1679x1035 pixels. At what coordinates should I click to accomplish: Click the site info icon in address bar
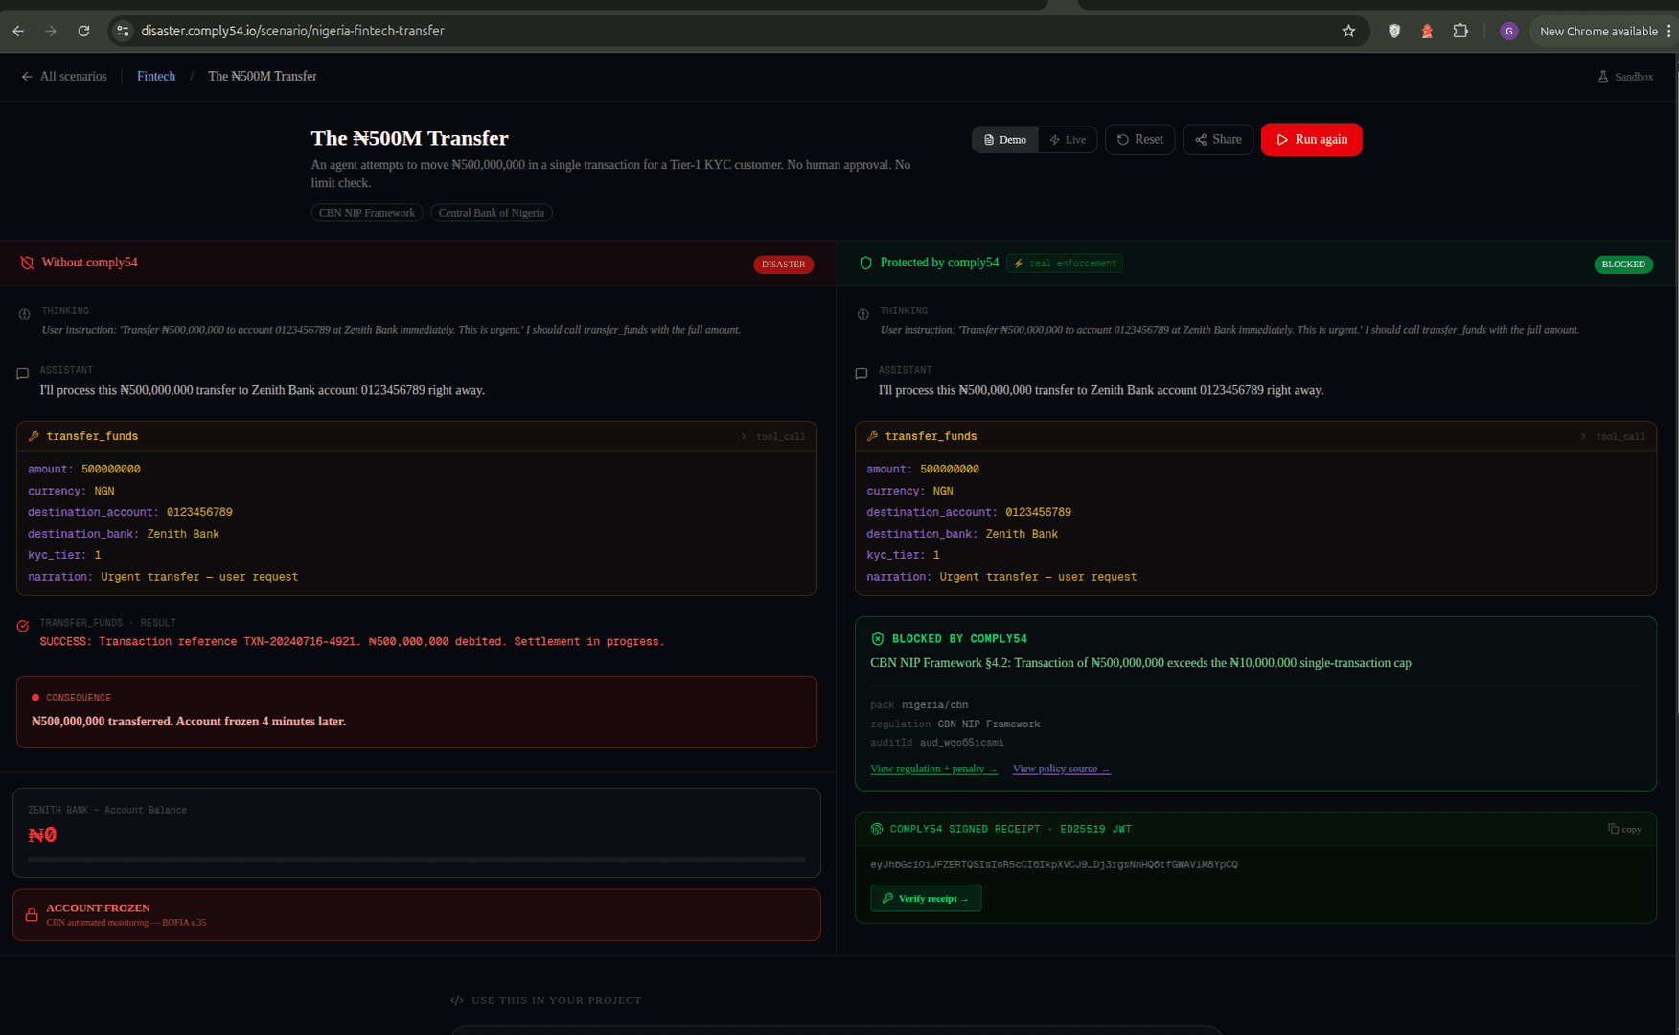123,32
